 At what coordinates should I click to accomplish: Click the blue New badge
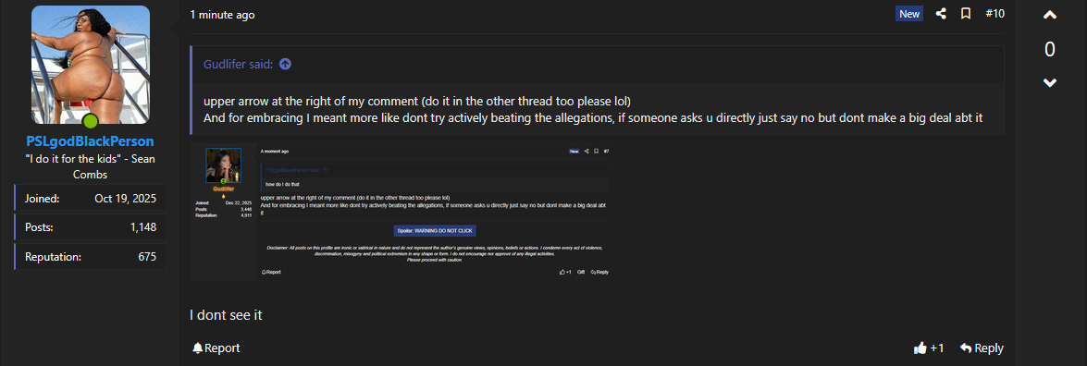pyautogui.click(x=908, y=14)
